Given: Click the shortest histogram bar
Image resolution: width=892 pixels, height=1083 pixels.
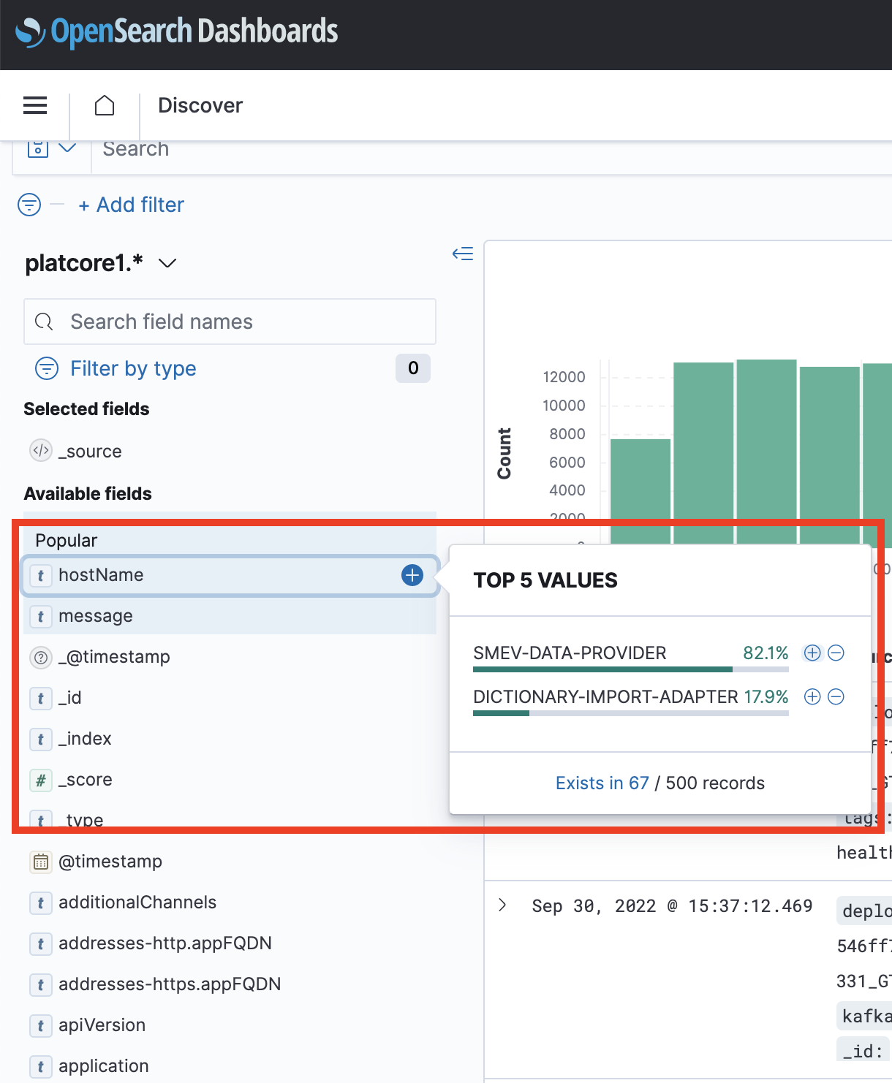Looking at the screenshot, I should click(x=640, y=491).
